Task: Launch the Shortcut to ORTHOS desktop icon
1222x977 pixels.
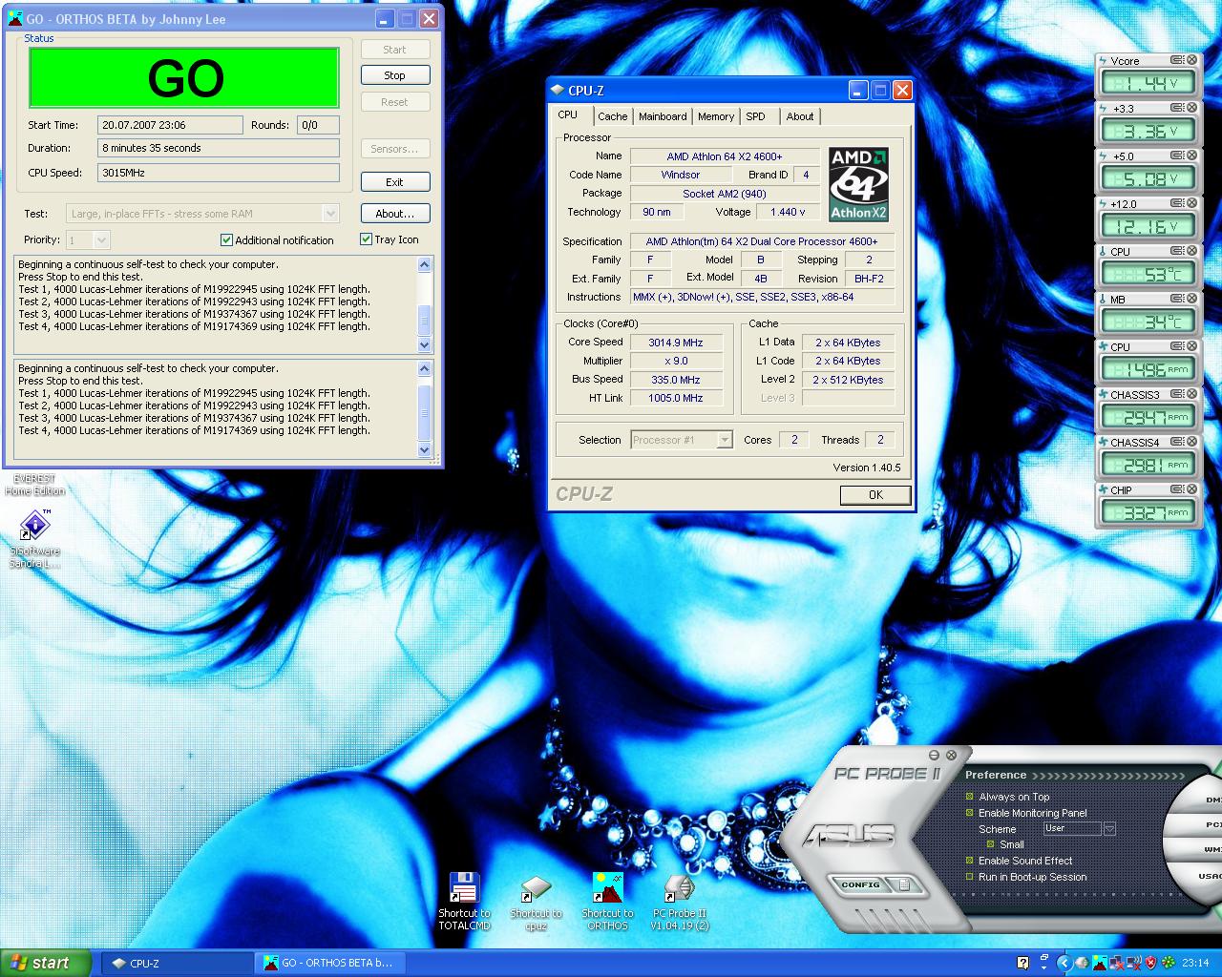Action: 608,888
